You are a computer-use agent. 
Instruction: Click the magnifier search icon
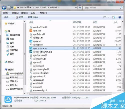(x=121, y=8)
